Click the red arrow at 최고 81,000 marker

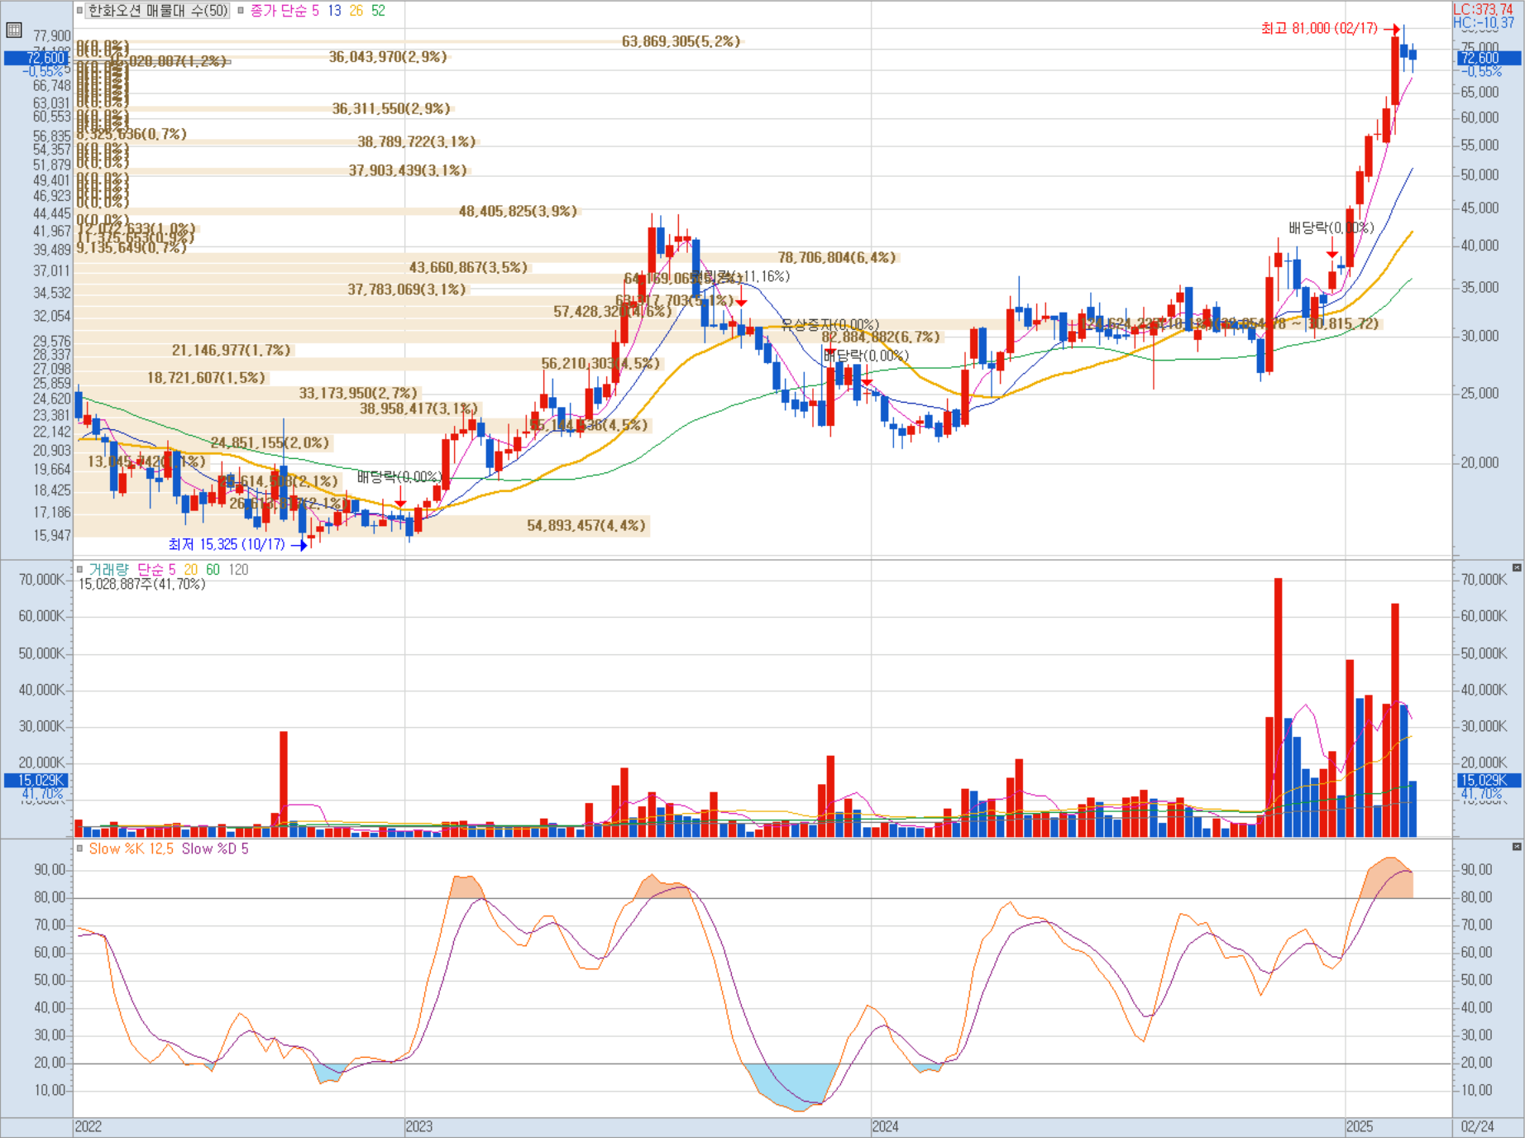(x=1392, y=29)
